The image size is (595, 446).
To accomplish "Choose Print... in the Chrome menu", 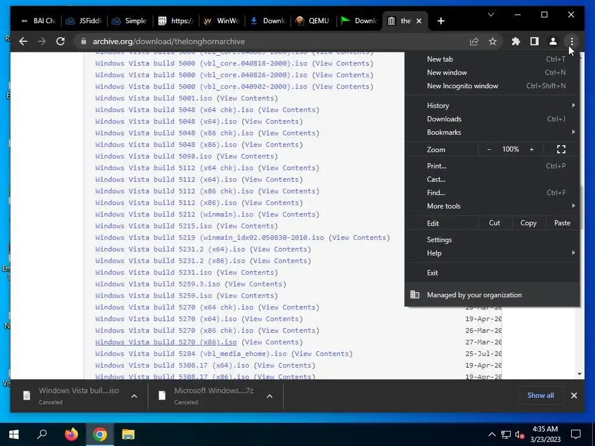I will [492, 166].
